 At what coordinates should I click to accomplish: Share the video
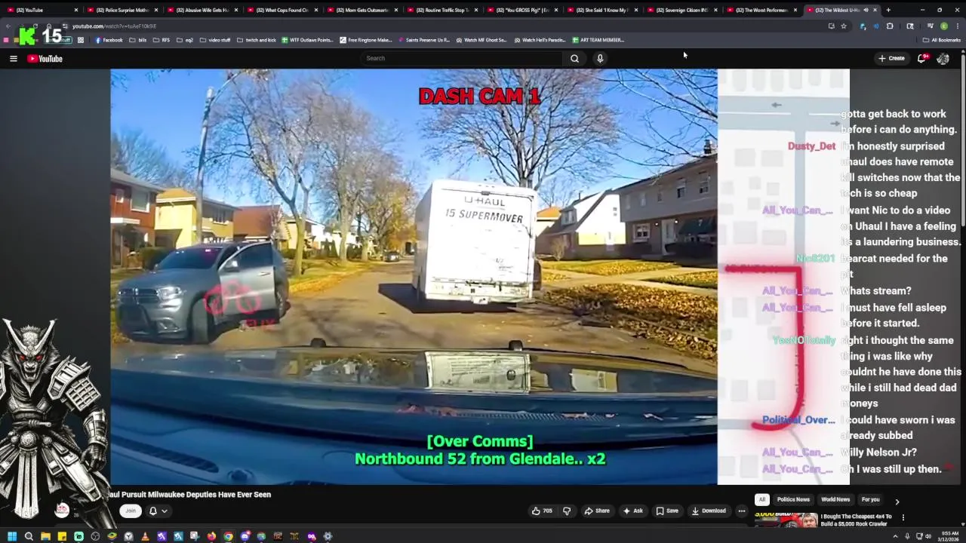click(x=596, y=511)
